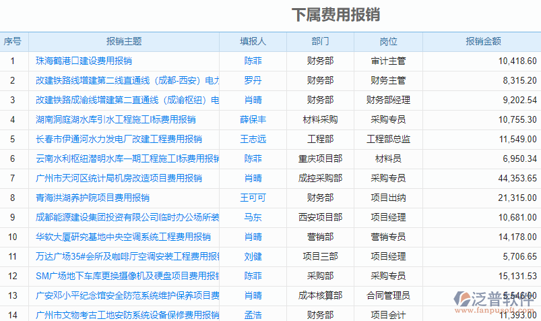Click reporter 罗丹 in row 2
Screen dimensions: 541x321
(253, 80)
